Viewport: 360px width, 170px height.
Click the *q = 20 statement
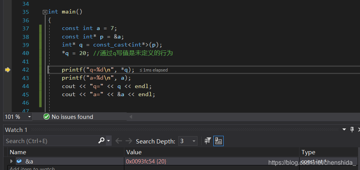point(76,53)
